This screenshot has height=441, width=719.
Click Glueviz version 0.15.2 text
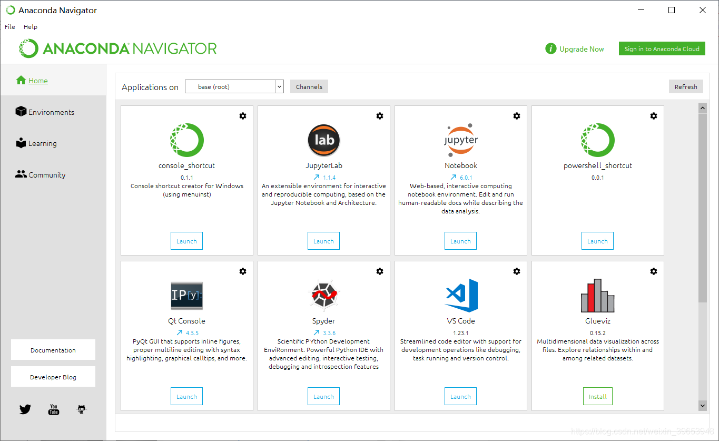598,333
